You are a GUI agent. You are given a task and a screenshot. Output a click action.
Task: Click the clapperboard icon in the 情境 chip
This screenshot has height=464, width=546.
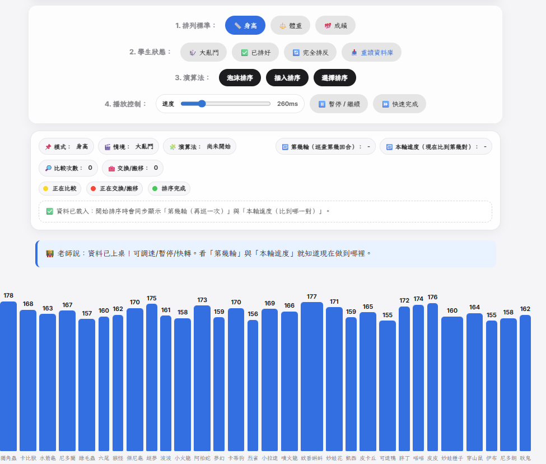(x=108, y=147)
